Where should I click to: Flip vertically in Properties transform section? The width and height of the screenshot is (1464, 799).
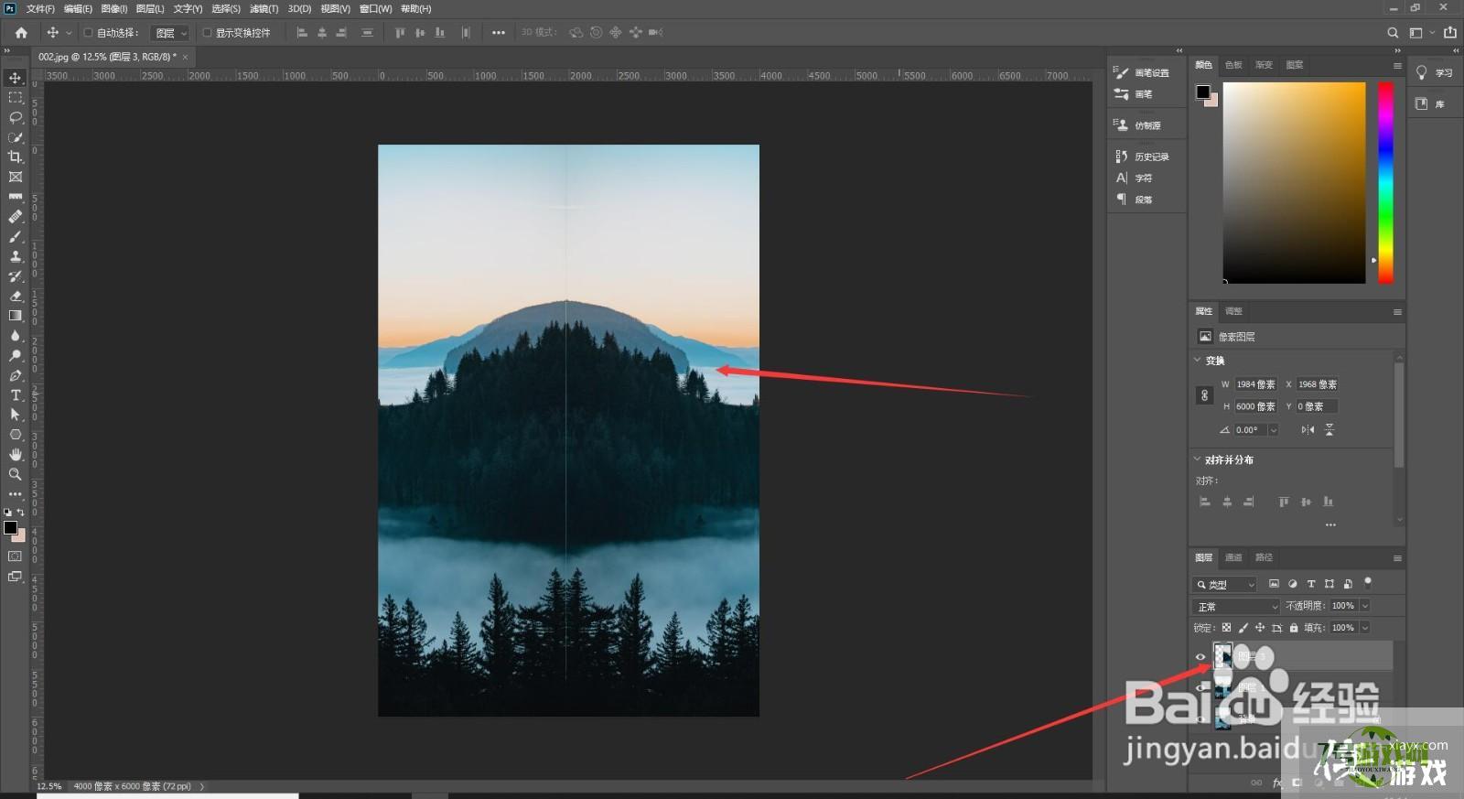pos(1329,429)
